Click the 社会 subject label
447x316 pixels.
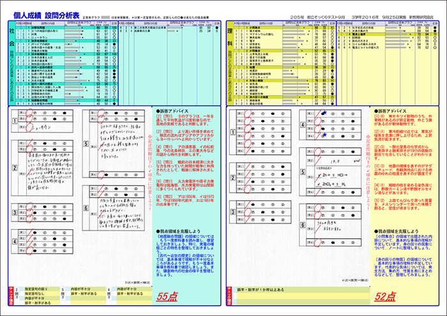pos(11,37)
